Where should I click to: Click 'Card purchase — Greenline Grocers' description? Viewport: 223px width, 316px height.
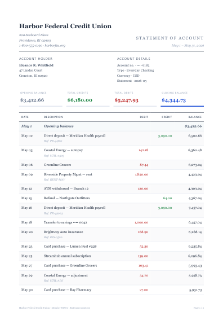click(x=70, y=266)
